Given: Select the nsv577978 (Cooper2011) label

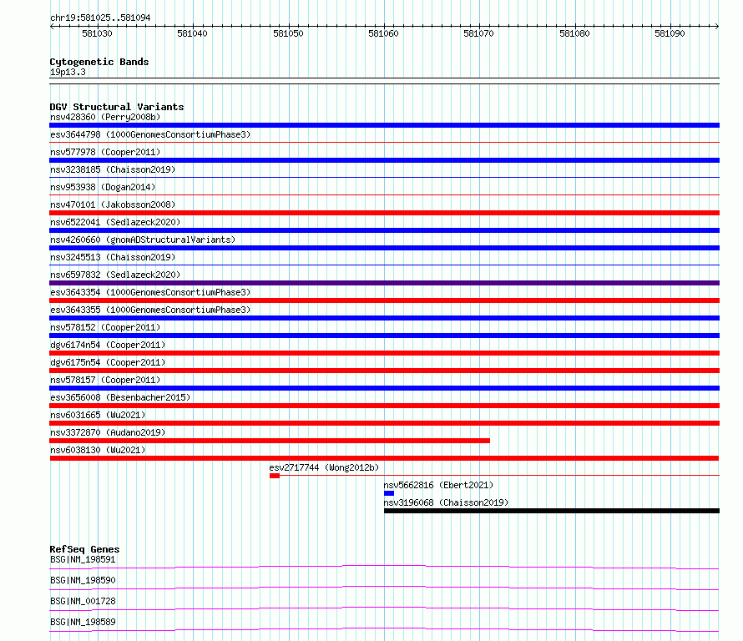Looking at the screenshot, I should (105, 152).
